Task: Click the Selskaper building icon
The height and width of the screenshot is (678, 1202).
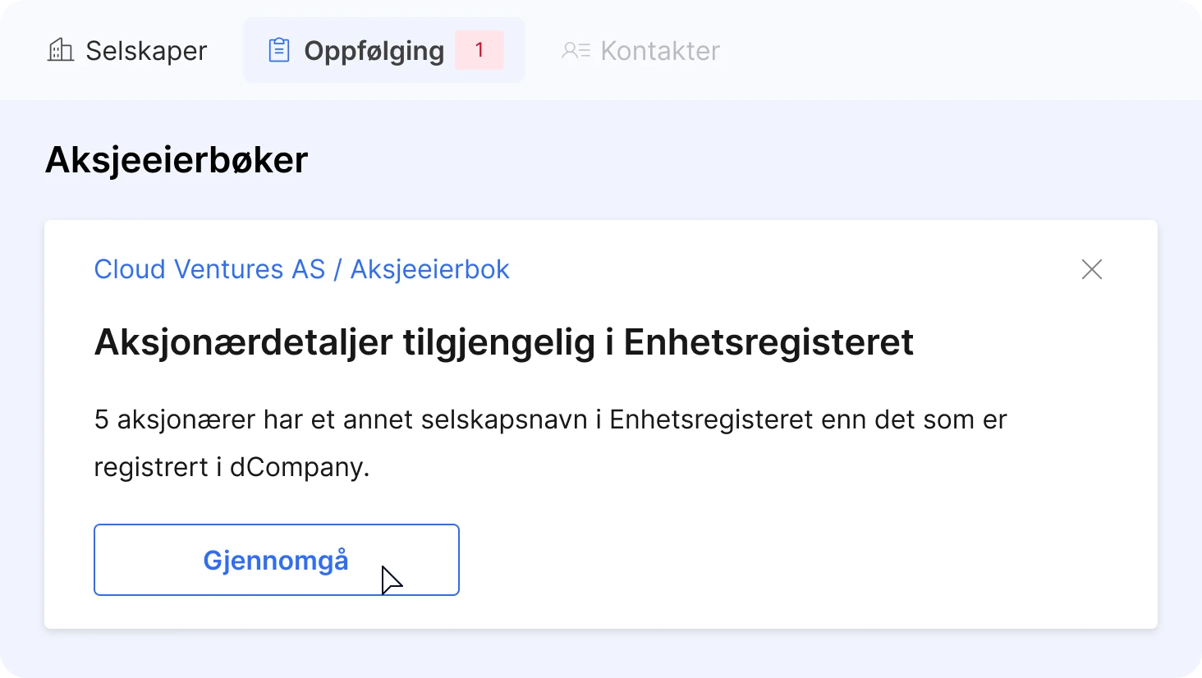Action: (x=61, y=50)
